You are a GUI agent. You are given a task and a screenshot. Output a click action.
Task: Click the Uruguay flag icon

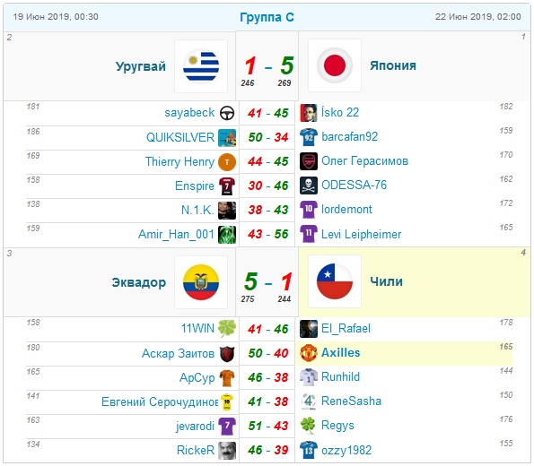click(x=201, y=66)
